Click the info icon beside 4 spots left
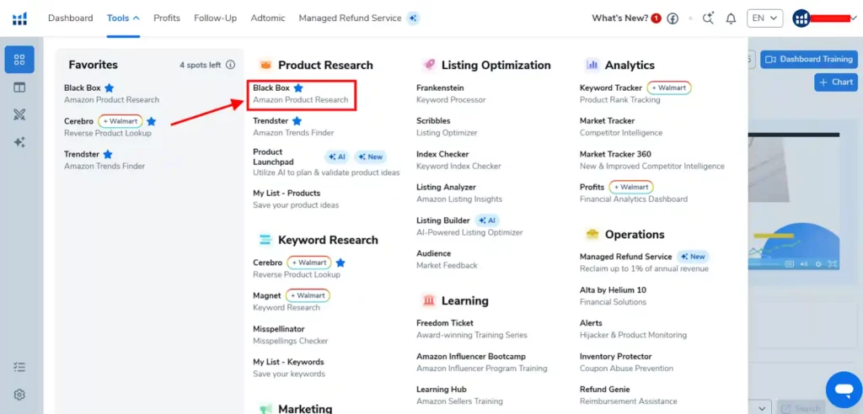The image size is (863, 414). click(x=230, y=65)
